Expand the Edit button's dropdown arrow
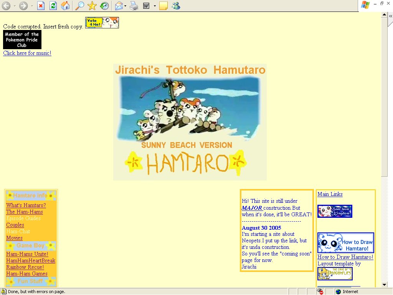Viewport: 393px width, 295px height. click(155, 6)
